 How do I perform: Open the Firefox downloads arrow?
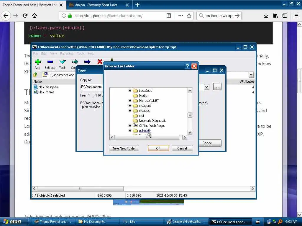click(266, 16)
